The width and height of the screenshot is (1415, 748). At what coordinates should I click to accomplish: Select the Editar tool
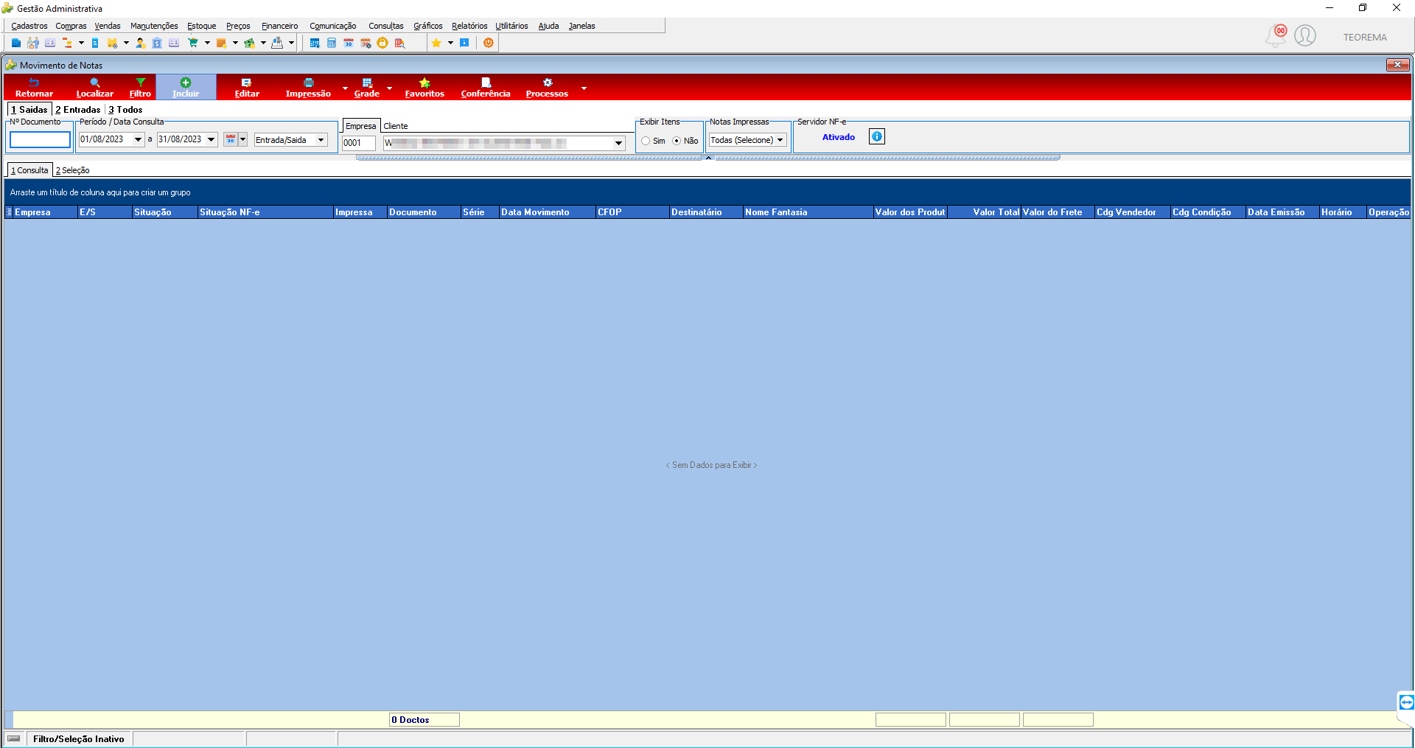pos(247,88)
